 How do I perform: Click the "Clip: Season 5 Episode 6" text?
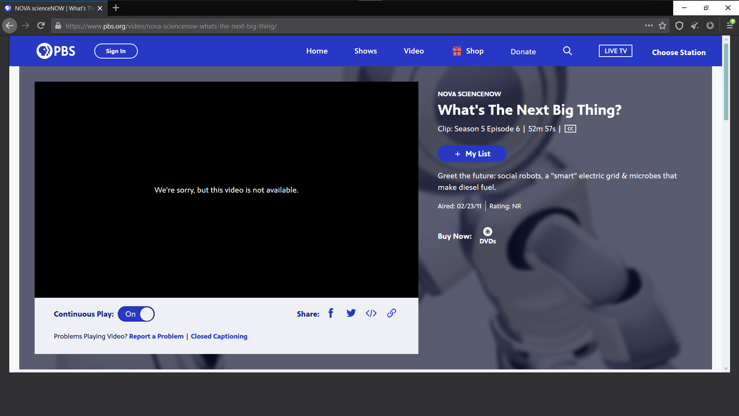coord(479,129)
